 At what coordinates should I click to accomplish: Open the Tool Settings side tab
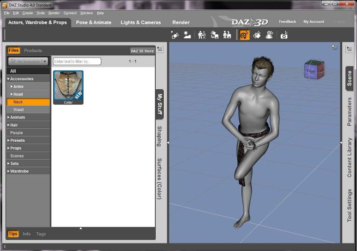[349, 206]
